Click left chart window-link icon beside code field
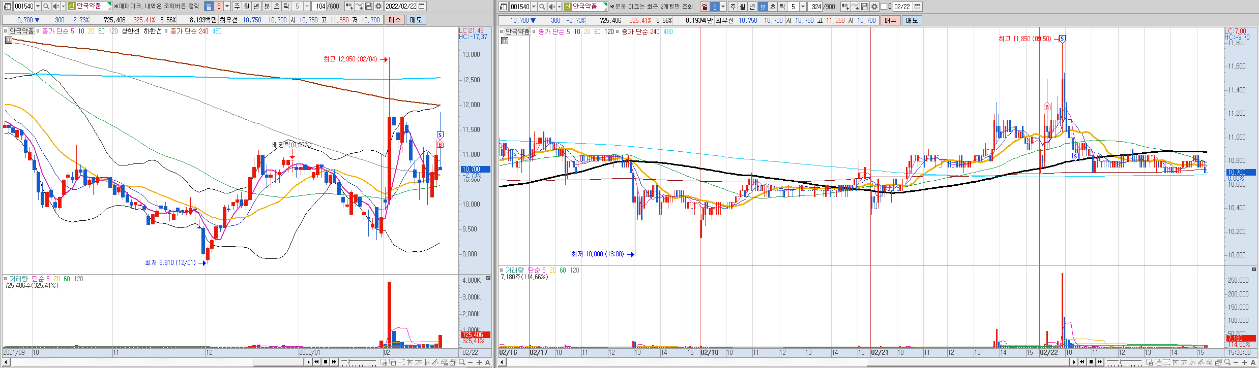Image resolution: width=1259 pixels, height=368 pixels. pyautogui.click(x=8, y=6)
